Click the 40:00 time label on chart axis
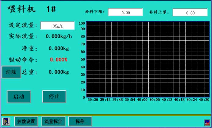This screenshot has width=212, height=128. pos(142,100)
